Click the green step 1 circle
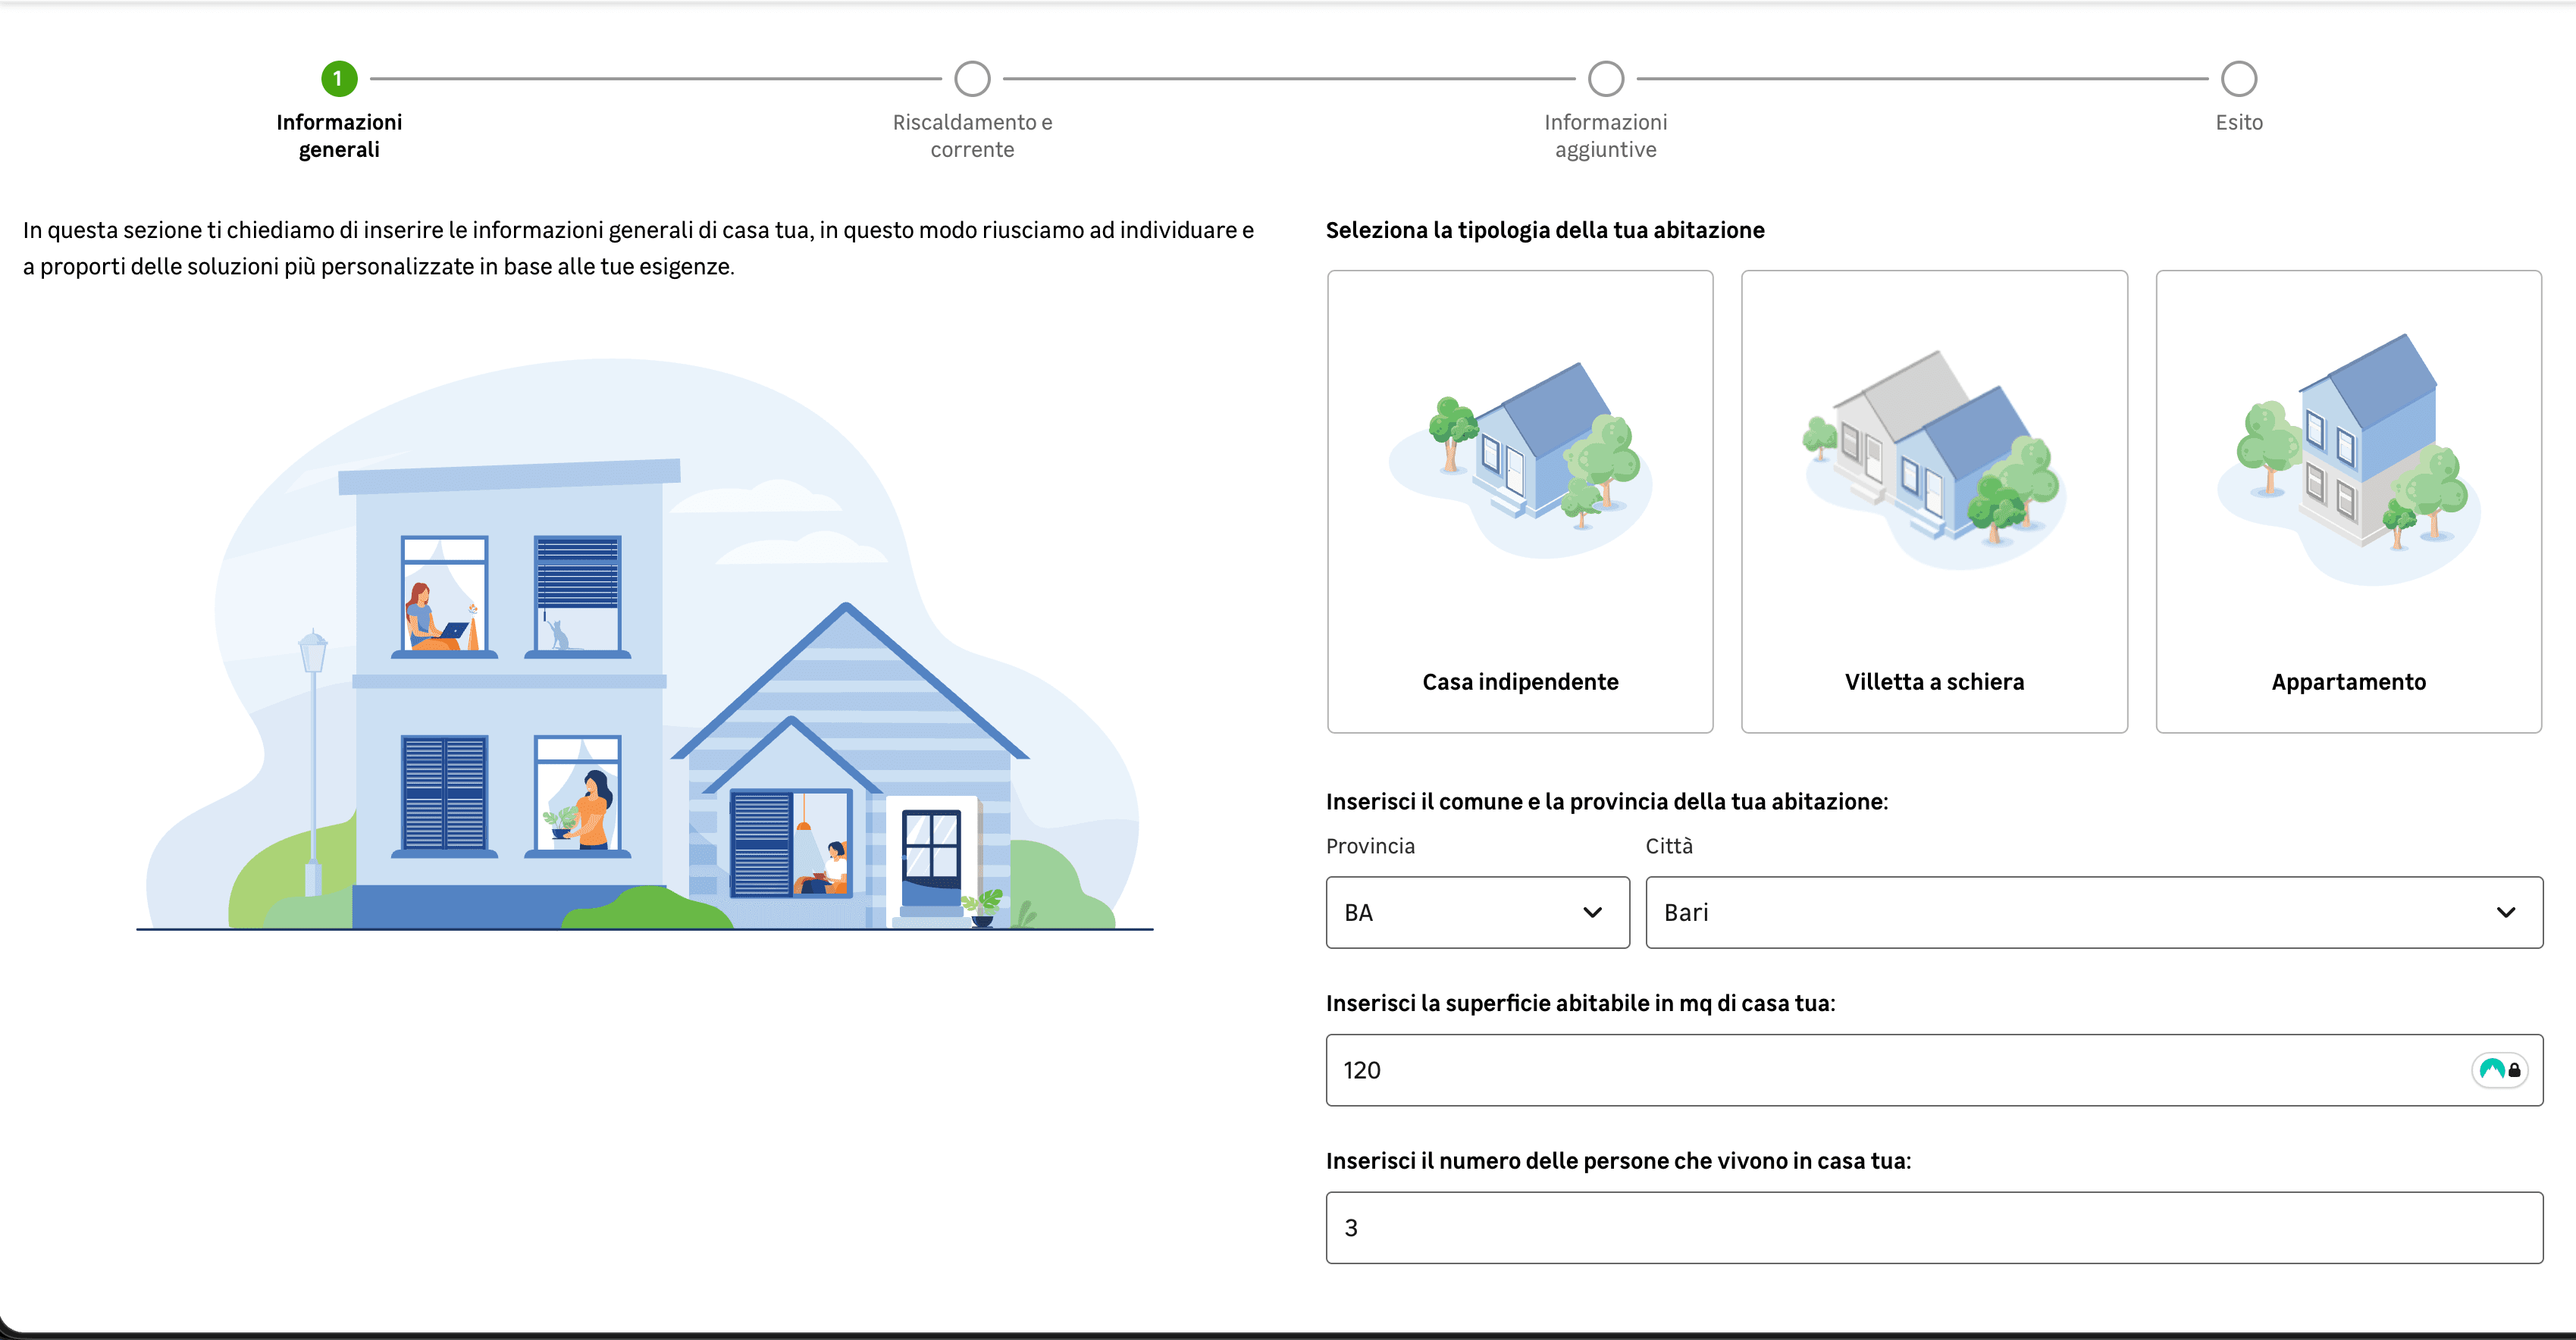 (x=339, y=78)
